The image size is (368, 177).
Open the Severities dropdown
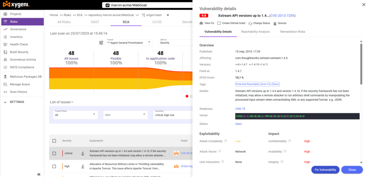[x=173, y=115]
